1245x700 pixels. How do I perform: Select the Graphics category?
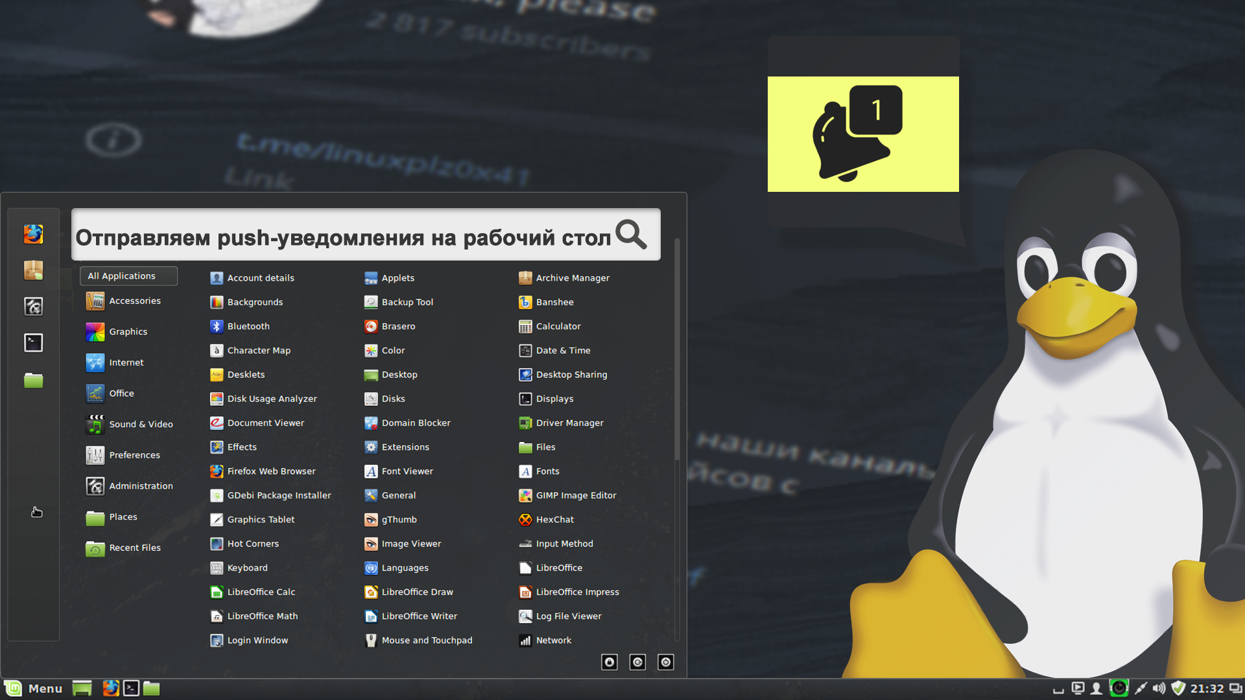tap(128, 332)
